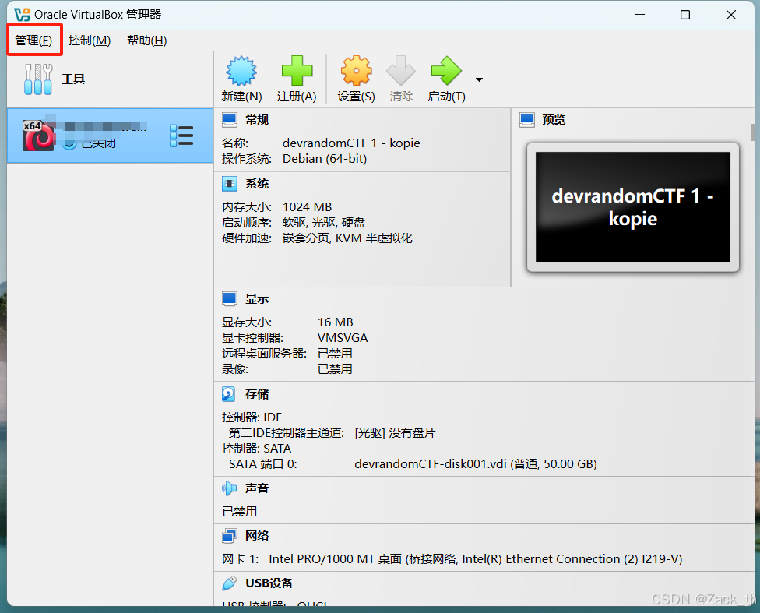
Task: Click the 预览 header label
Action: [x=554, y=120]
